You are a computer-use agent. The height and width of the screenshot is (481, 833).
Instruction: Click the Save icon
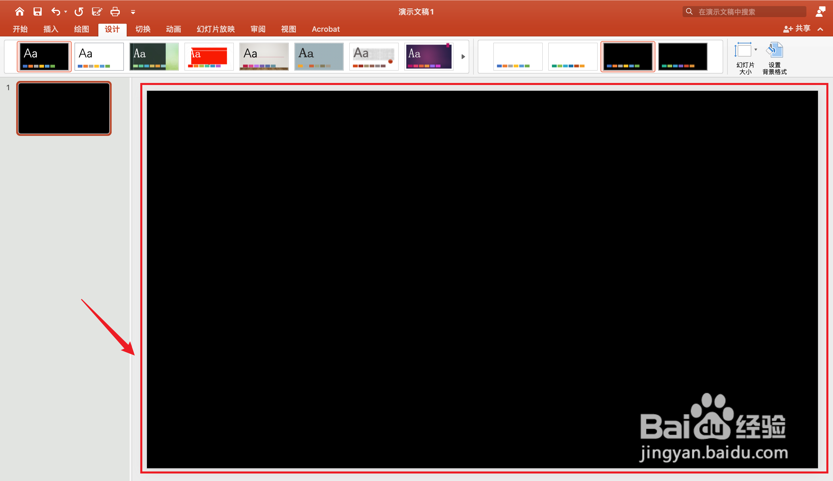pos(37,12)
